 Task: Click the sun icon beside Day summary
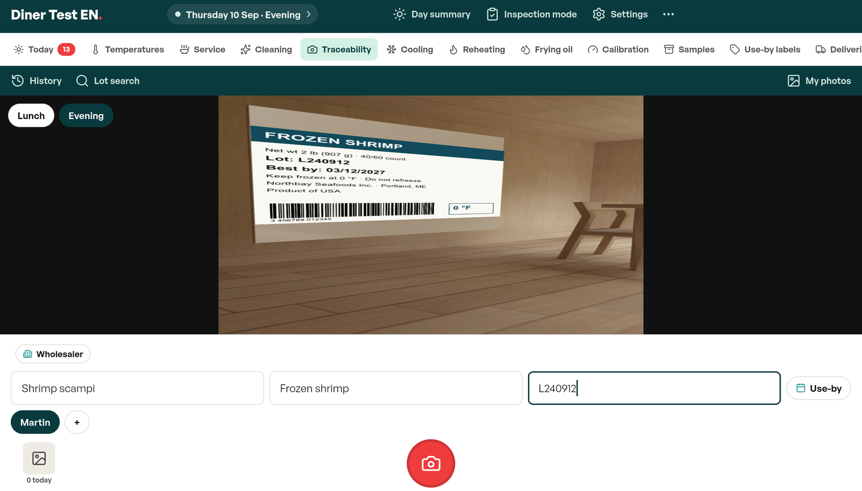(399, 15)
